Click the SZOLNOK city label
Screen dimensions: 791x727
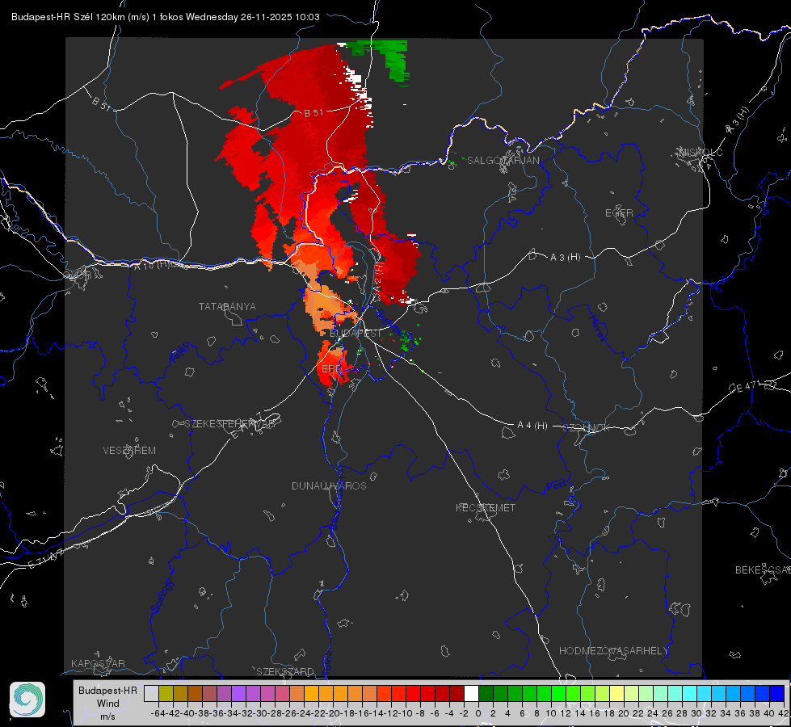[x=587, y=428]
